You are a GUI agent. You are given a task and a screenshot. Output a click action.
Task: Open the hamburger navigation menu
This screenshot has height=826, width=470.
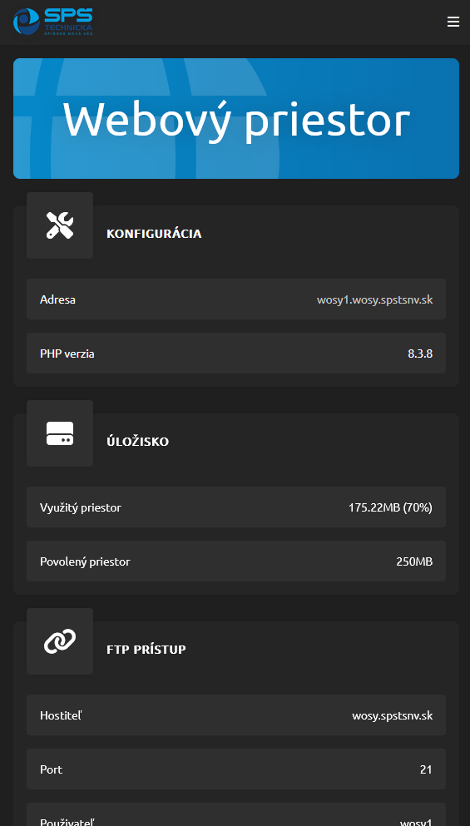click(453, 22)
